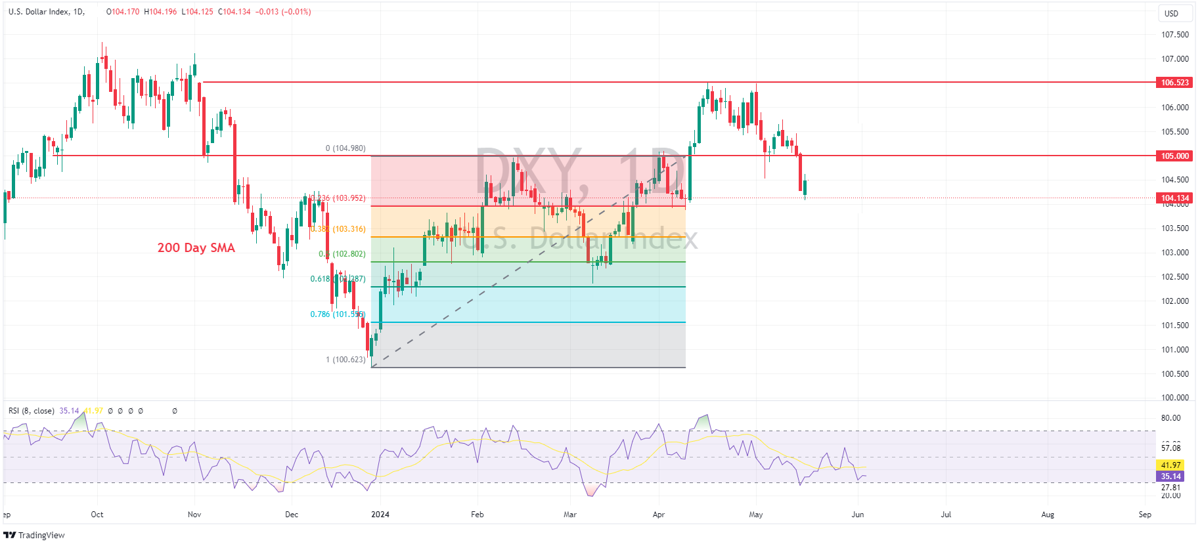The height and width of the screenshot is (552, 1202).
Task: Click the Fibonacci 1 (100.623) level label
Action: point(345,360)
